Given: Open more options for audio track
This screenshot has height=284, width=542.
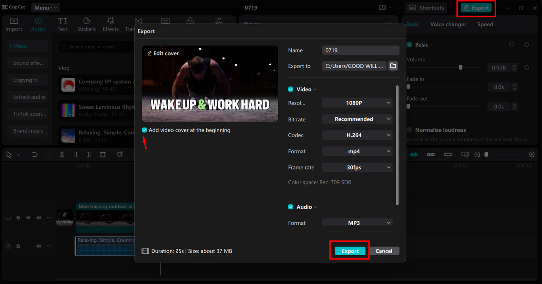Looking at the screenshot, I should [x=49, y=246].
